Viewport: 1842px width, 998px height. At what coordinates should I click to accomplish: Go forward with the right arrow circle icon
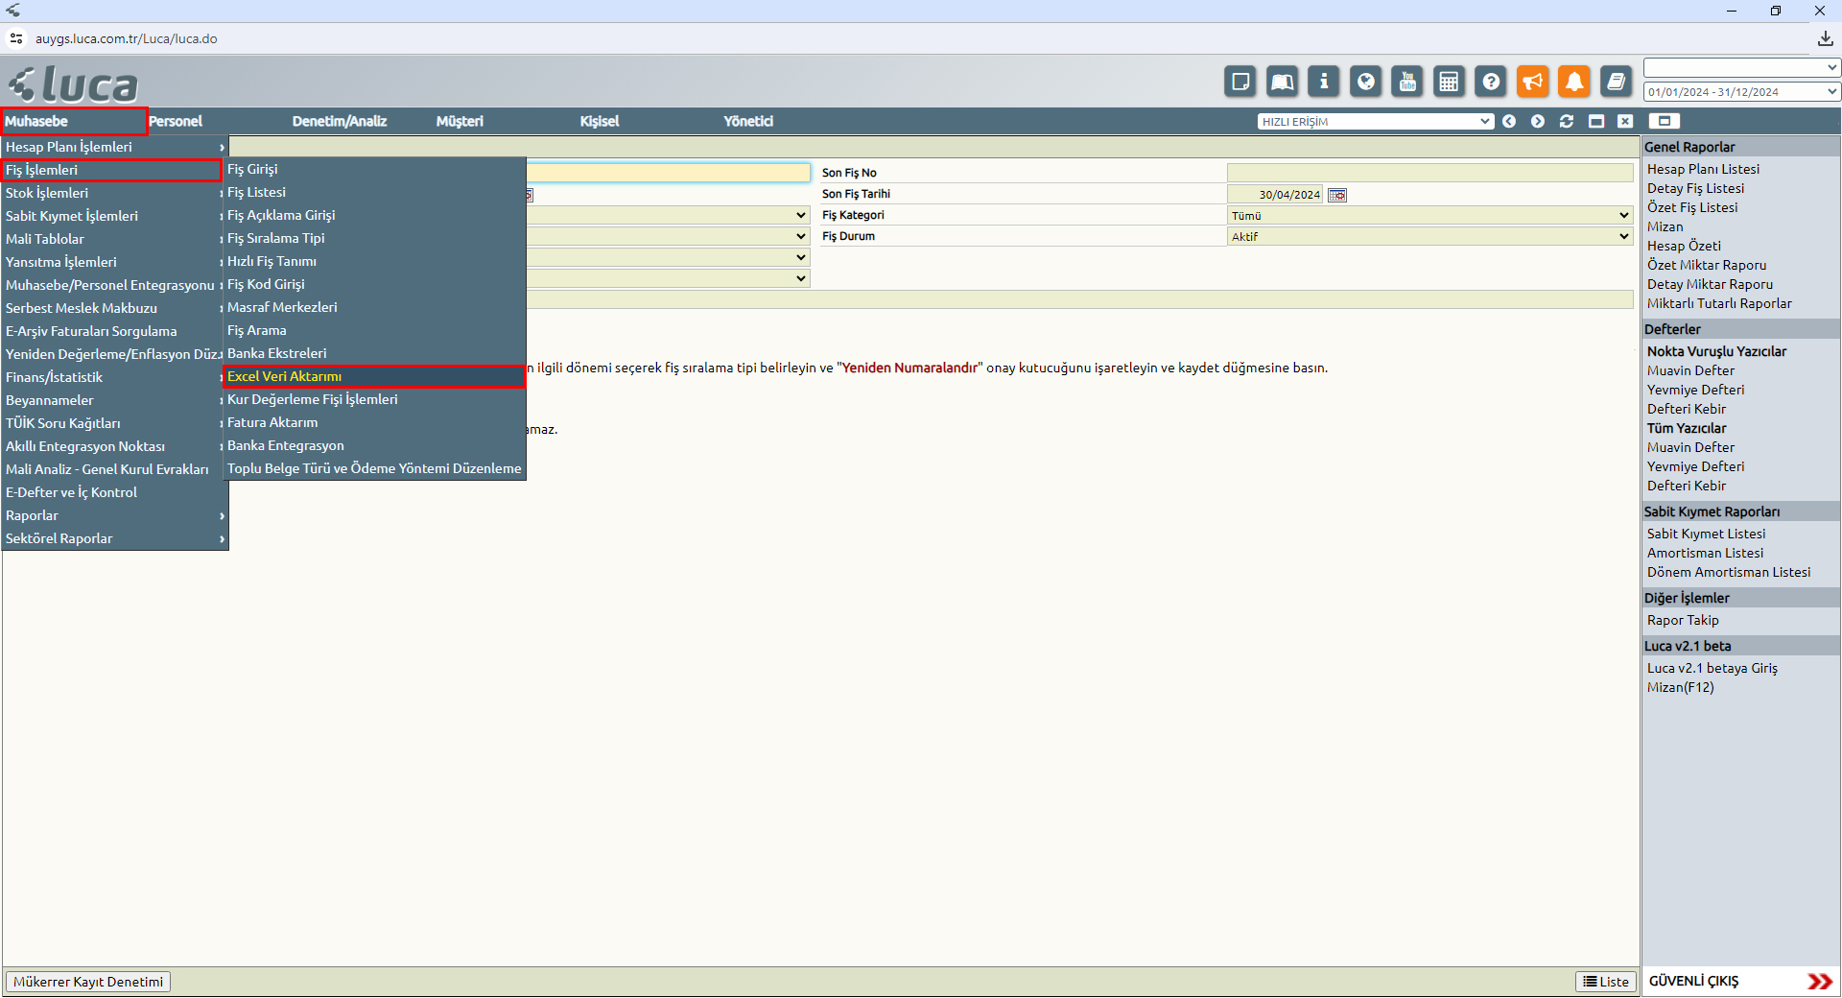(1538, 121)
